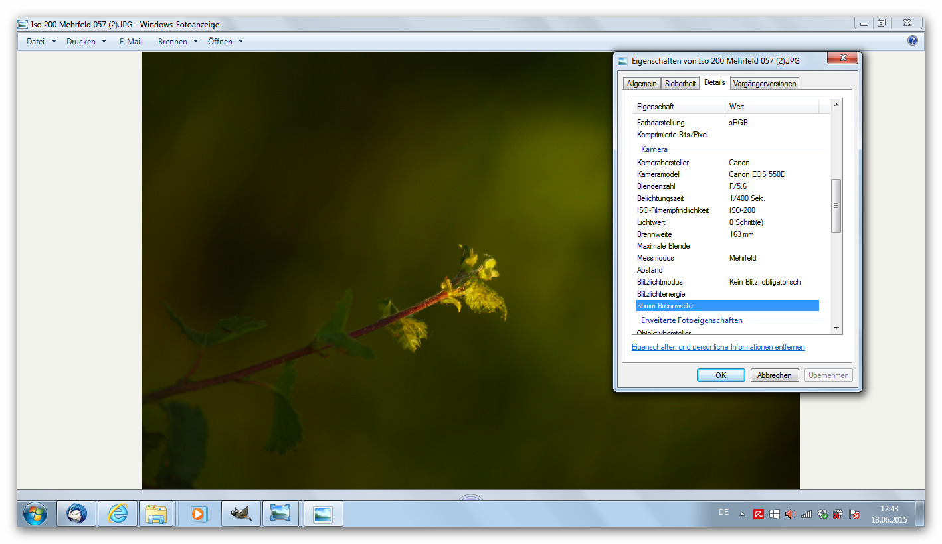Select the Blendenzahl row
This screenshot has width=942, height=544.
coord(727,186)
